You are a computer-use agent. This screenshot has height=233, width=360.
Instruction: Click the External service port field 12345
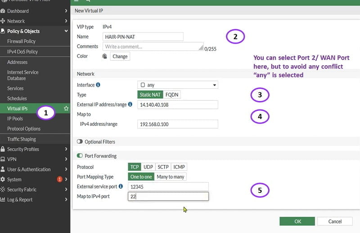coord(168,187)
